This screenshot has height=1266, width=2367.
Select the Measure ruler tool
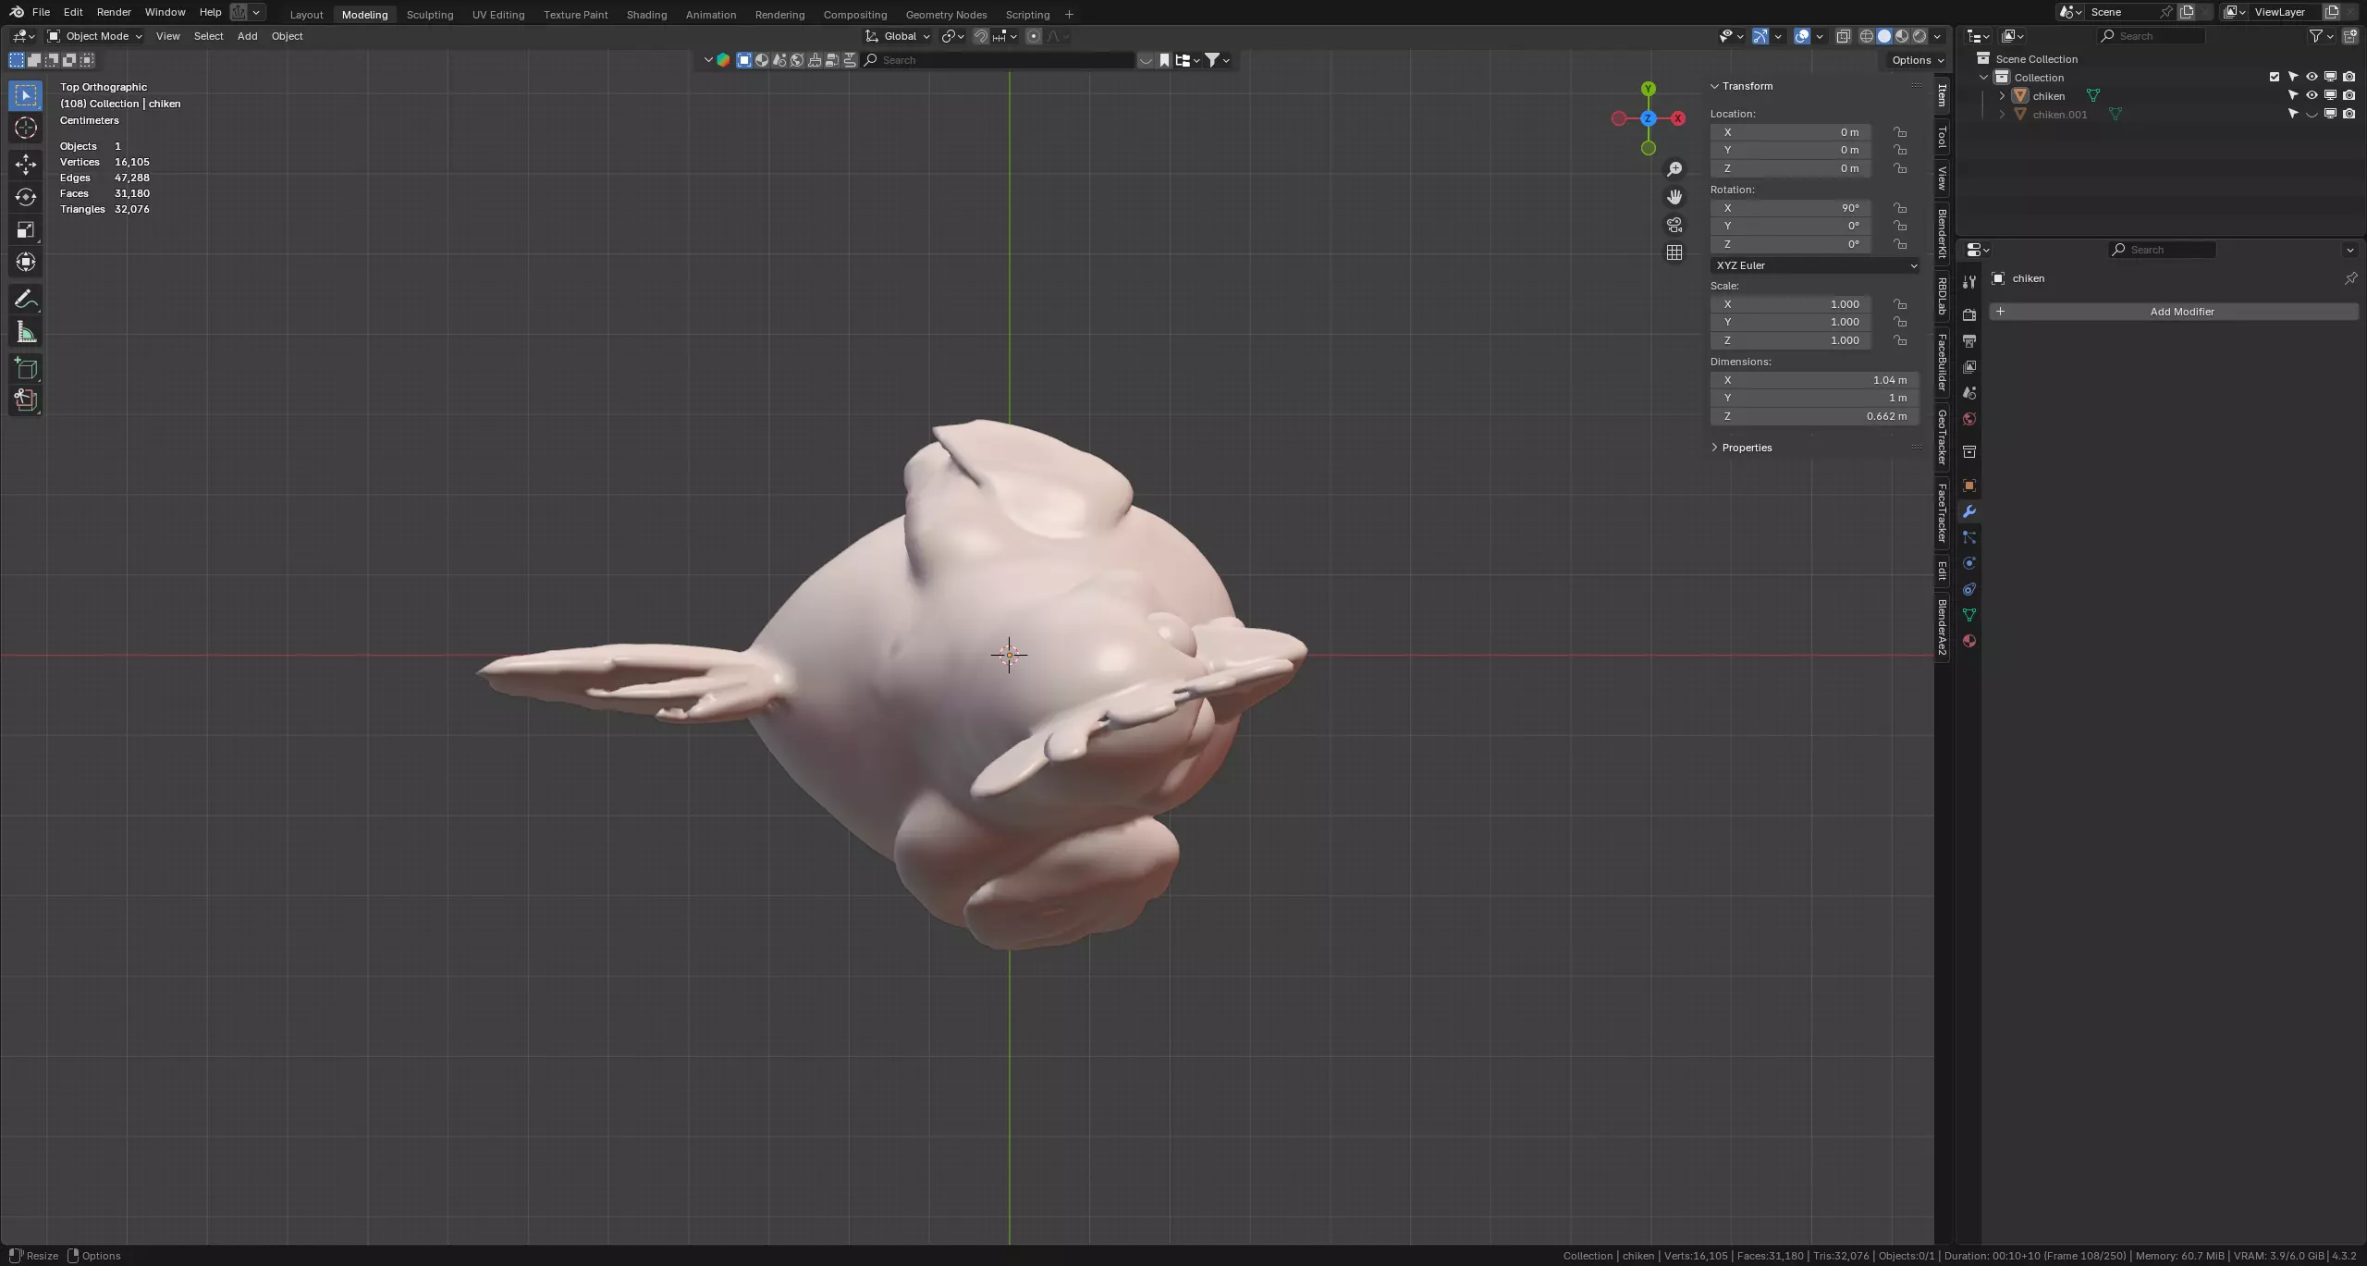[x=26, y=332]
